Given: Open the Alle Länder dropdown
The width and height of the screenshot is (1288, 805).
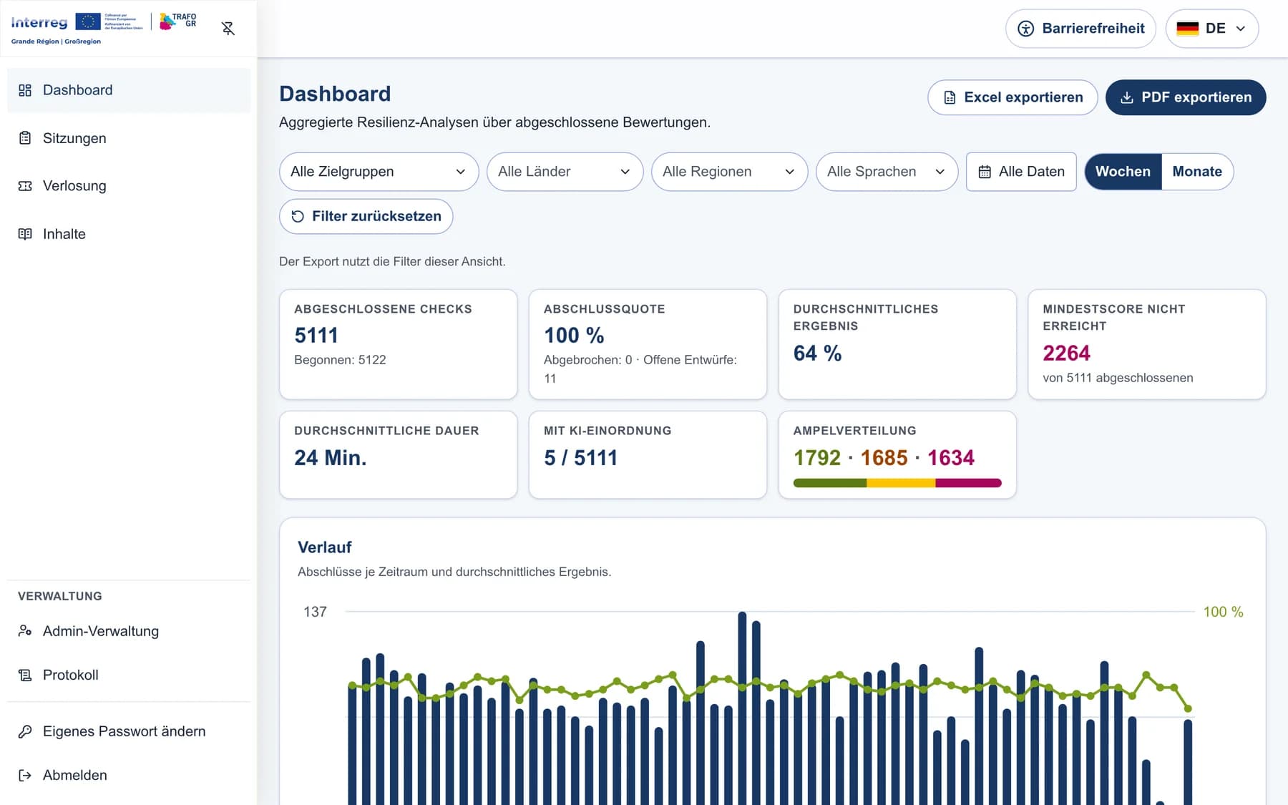Looking at the screenshot, I should pos(565,172).
